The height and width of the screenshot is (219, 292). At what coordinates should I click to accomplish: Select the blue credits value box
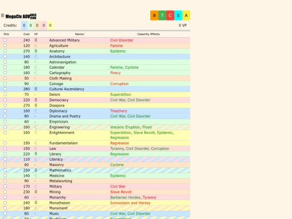click(24, 25)
